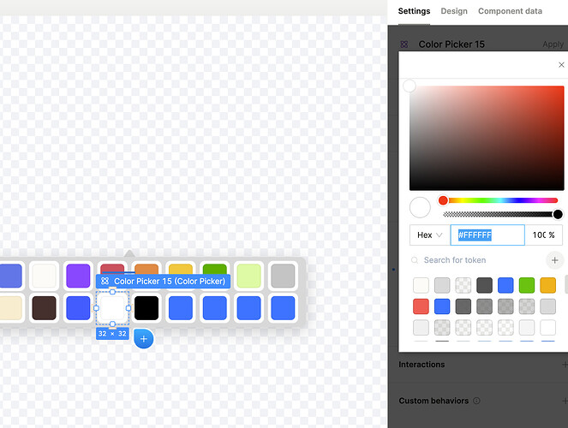Pick the blue palette swatch beside the red one

pos(442,306)
